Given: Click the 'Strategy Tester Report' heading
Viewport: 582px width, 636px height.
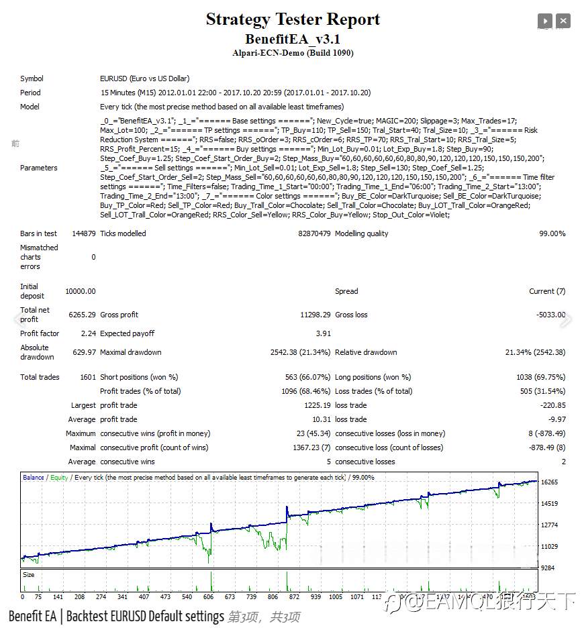Looking at the screenshot, I should [293, 19].
